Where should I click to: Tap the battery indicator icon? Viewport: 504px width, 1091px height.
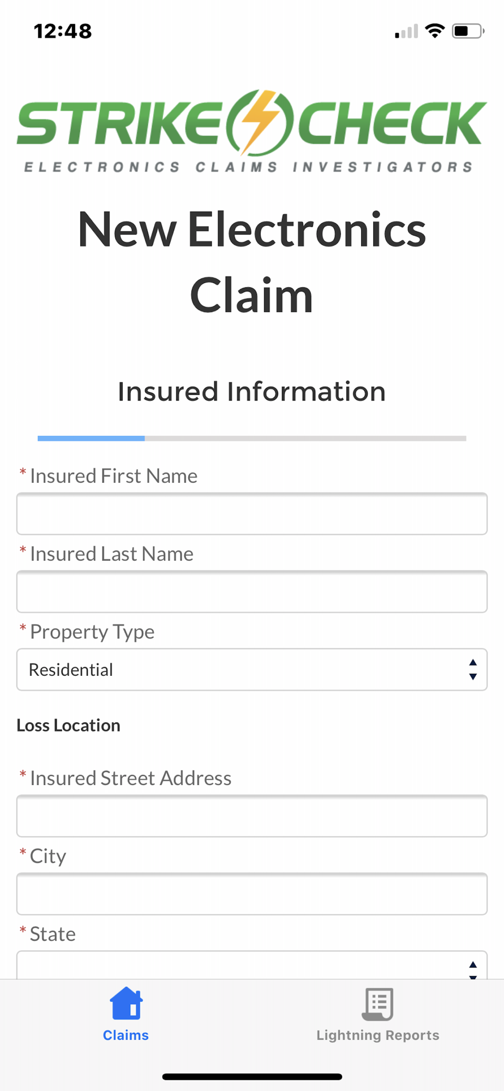[x=468, y=31]
